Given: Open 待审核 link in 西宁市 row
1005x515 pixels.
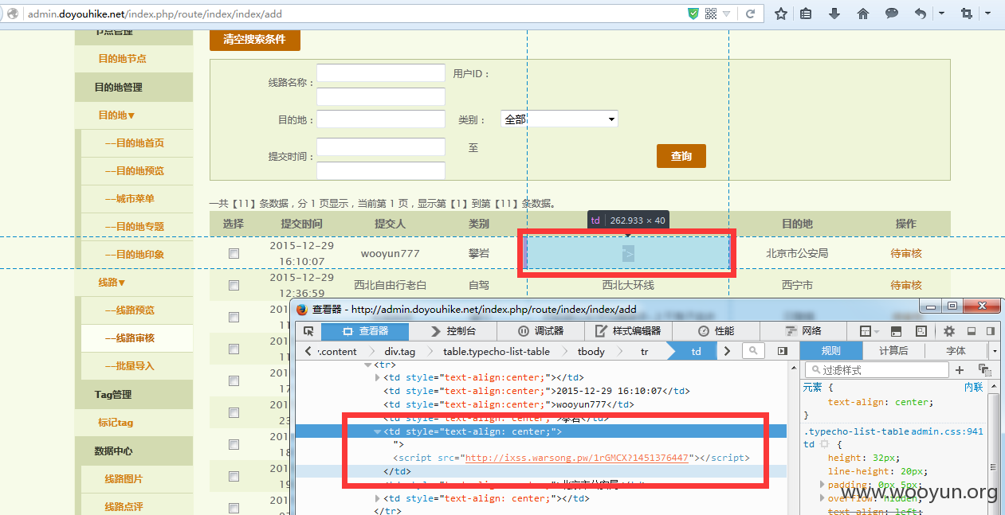Looking at the screenshot, I should pos(906,285).
